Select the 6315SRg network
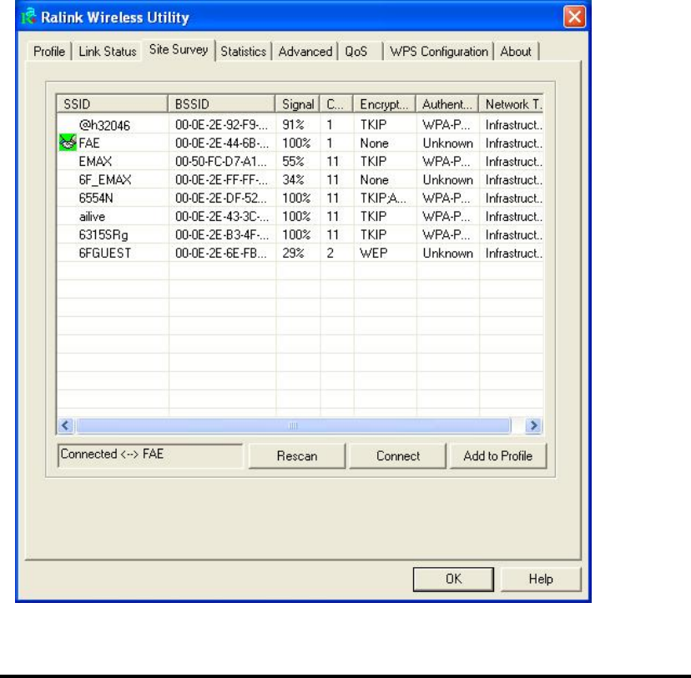The image size is (691, 678). (300, 234)
